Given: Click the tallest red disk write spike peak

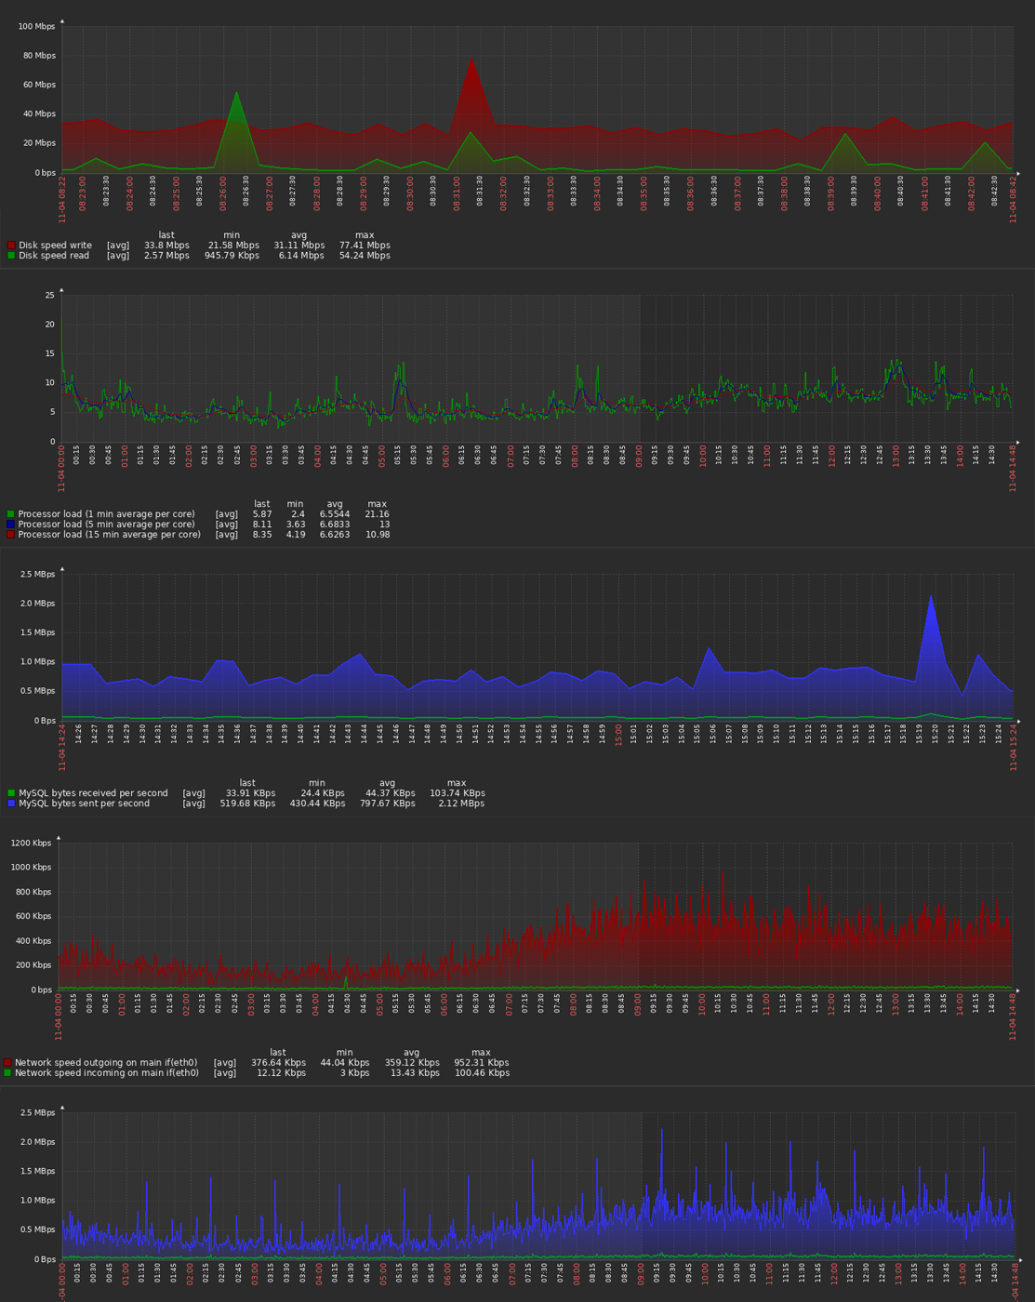Looking at the screenshot, I should click(472, 60).
